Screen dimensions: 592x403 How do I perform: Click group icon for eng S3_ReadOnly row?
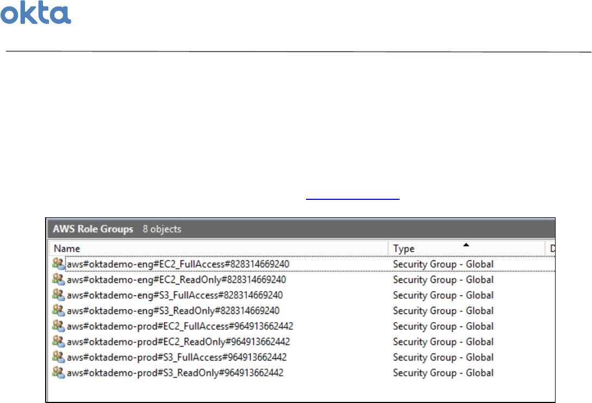pyautogui.click(x=59, y=310)
